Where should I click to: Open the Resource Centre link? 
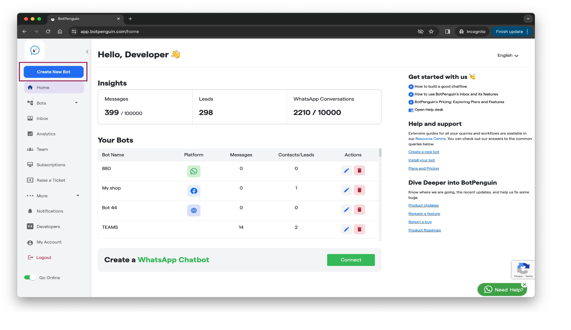(x=430, y=139)
